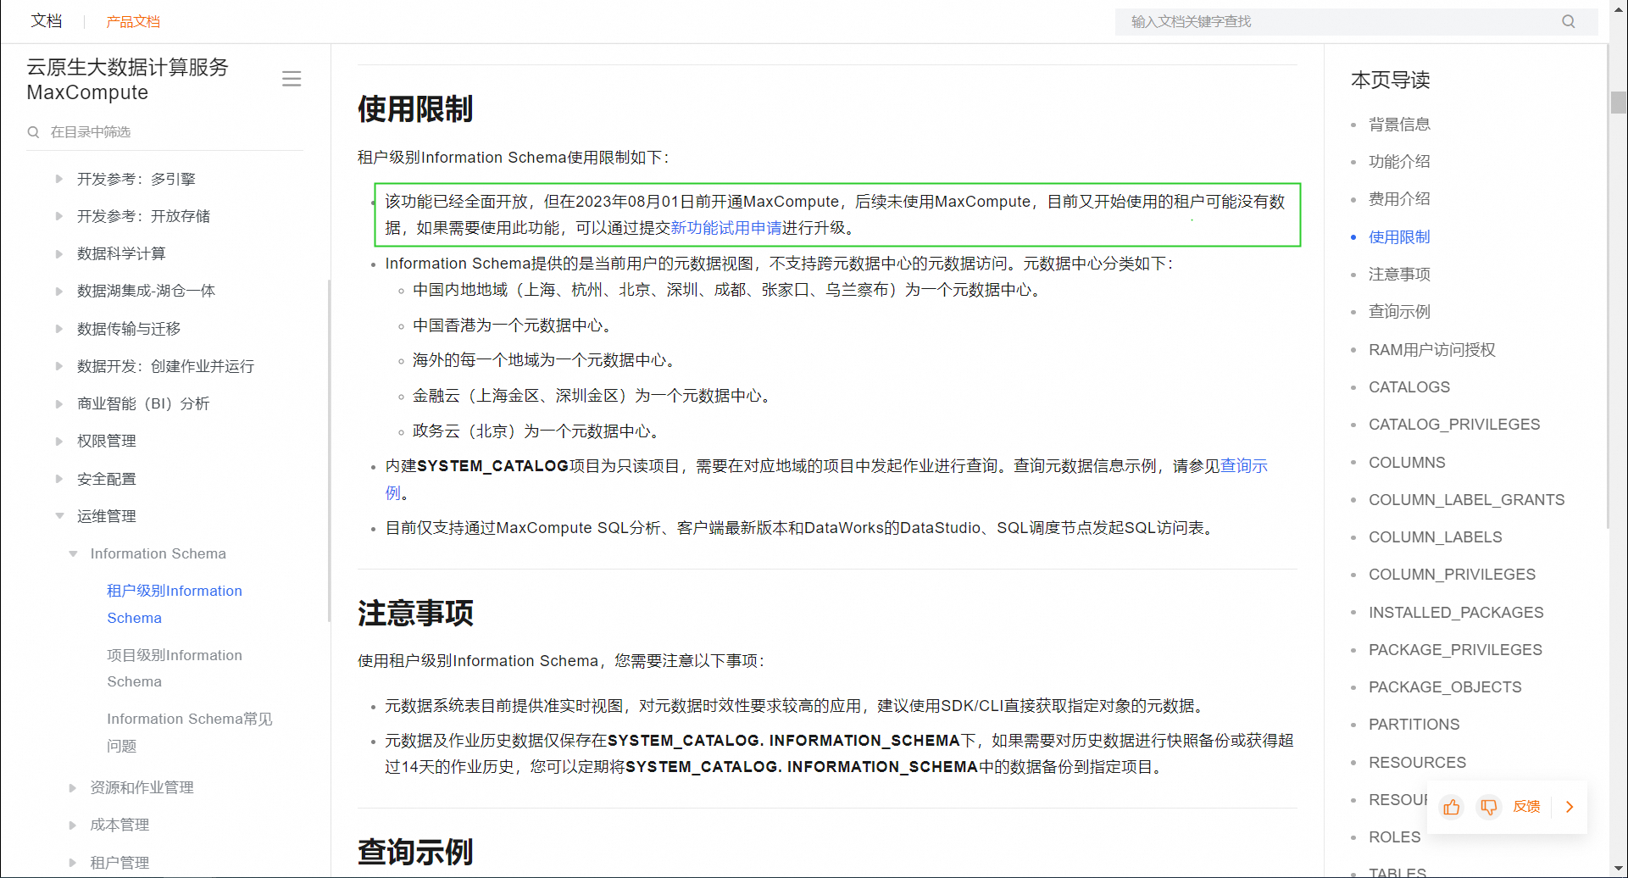Jump to 功能介绍 in page guide
1628x878 pixels.
click(x=1399, y=161)
